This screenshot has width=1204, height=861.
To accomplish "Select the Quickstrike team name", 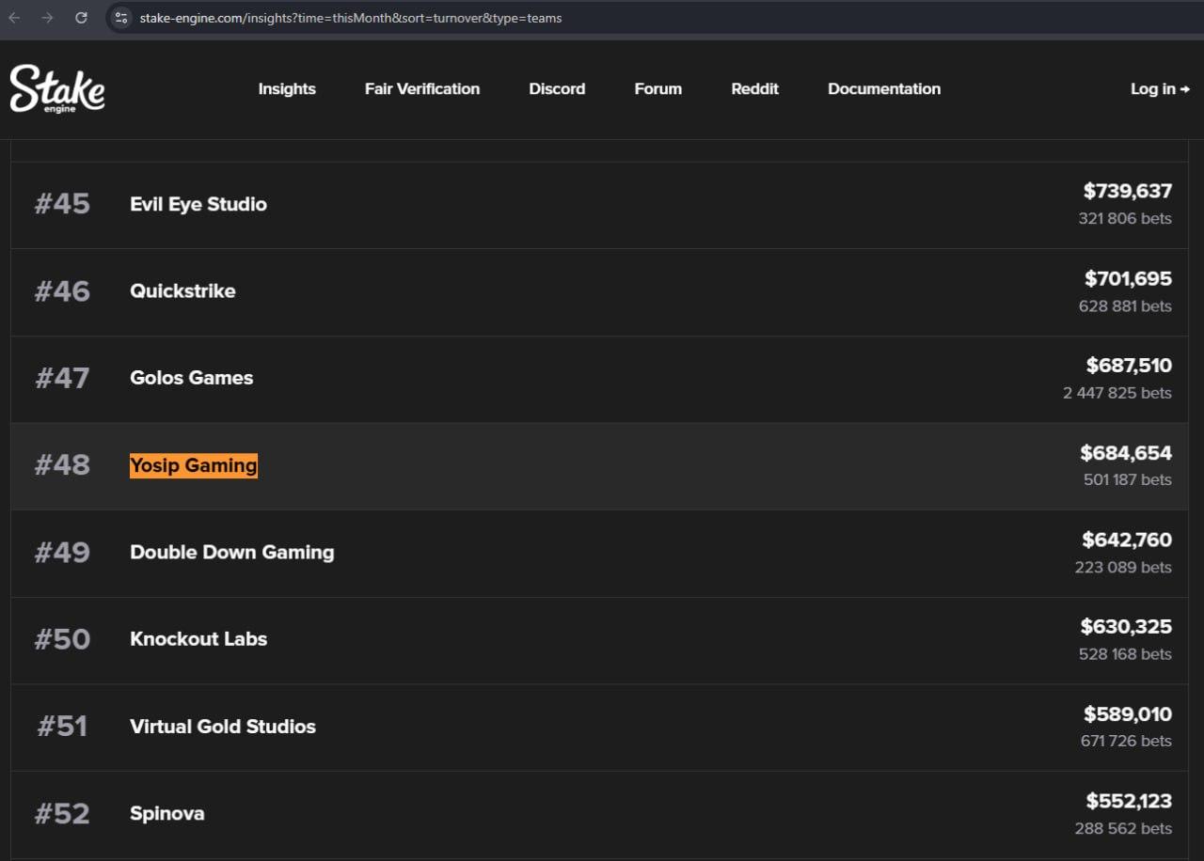I will tap(182, 291).
